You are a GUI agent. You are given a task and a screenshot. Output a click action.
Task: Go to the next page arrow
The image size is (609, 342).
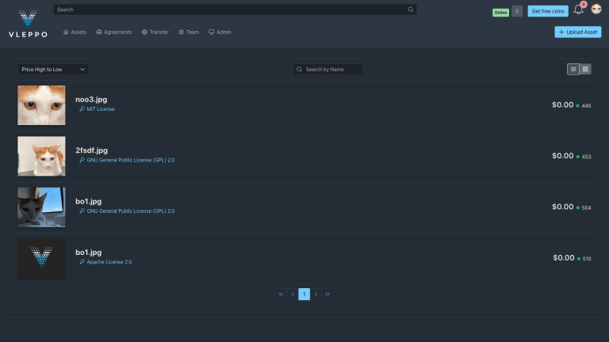click(x=316, y=294)
